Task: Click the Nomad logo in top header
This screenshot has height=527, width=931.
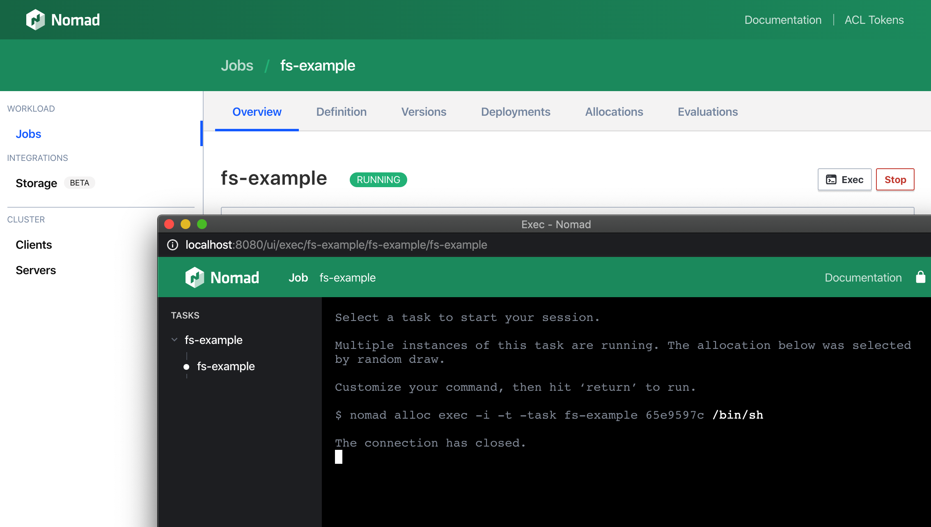Action: point(63,20)
